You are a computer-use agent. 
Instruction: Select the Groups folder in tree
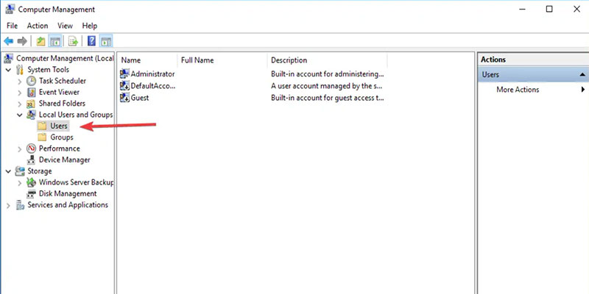pyautogui.click(x=61, y=137)
